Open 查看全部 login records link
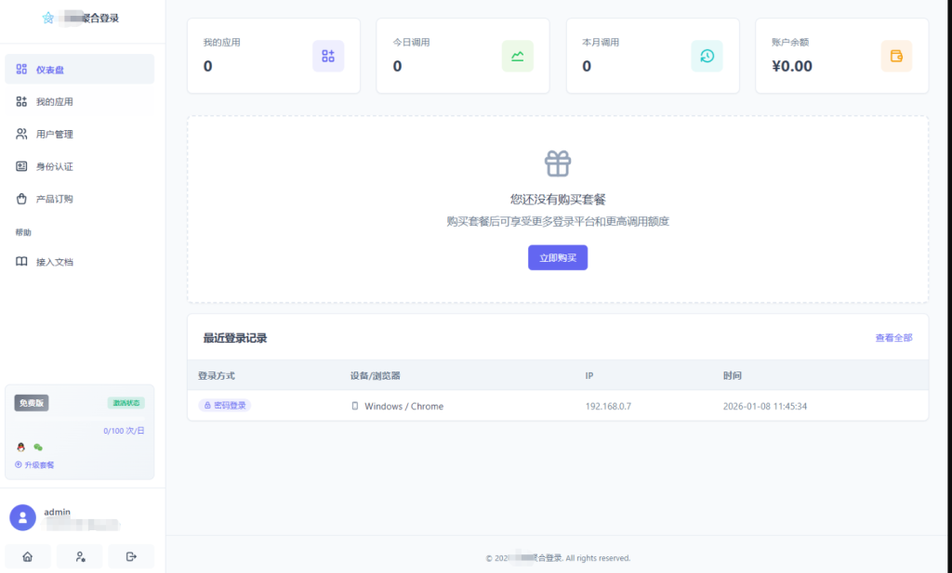The width and height of the screenshot is (952, 573). 892,338
